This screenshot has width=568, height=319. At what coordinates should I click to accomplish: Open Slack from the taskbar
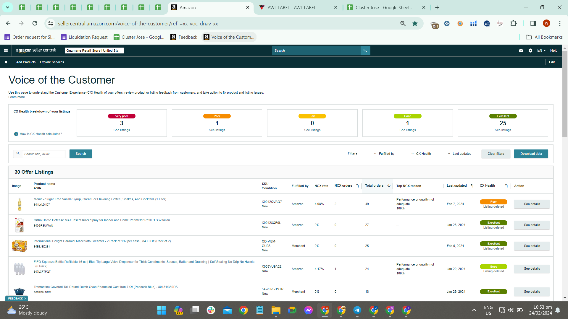pyautogui.click(x=211, y=310)
